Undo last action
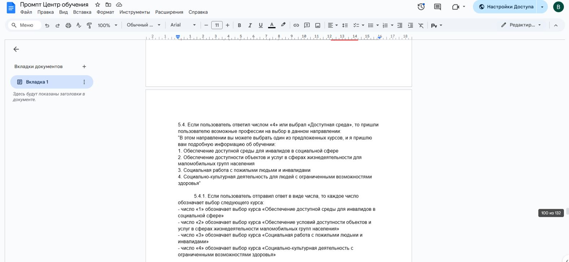 click(x=47, y=25)
